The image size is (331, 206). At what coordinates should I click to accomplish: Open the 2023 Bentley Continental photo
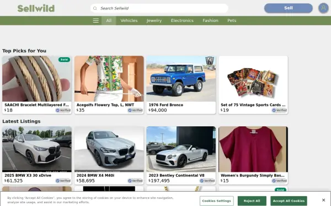(181, 149)
